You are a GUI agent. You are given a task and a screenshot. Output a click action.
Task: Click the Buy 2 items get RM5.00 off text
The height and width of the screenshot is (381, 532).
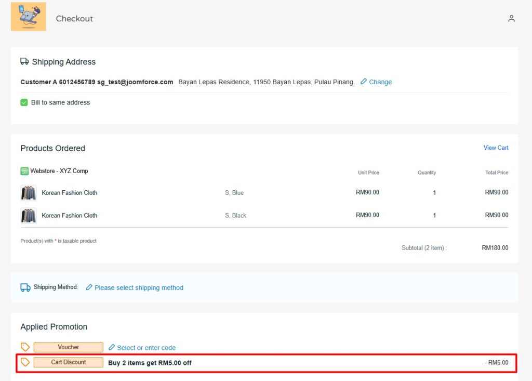(150, 363)
